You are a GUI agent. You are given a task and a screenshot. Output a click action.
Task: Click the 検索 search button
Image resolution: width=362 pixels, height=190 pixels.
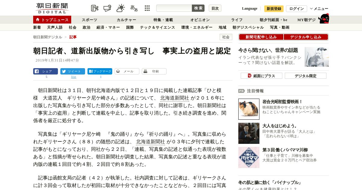pos(198,8)
